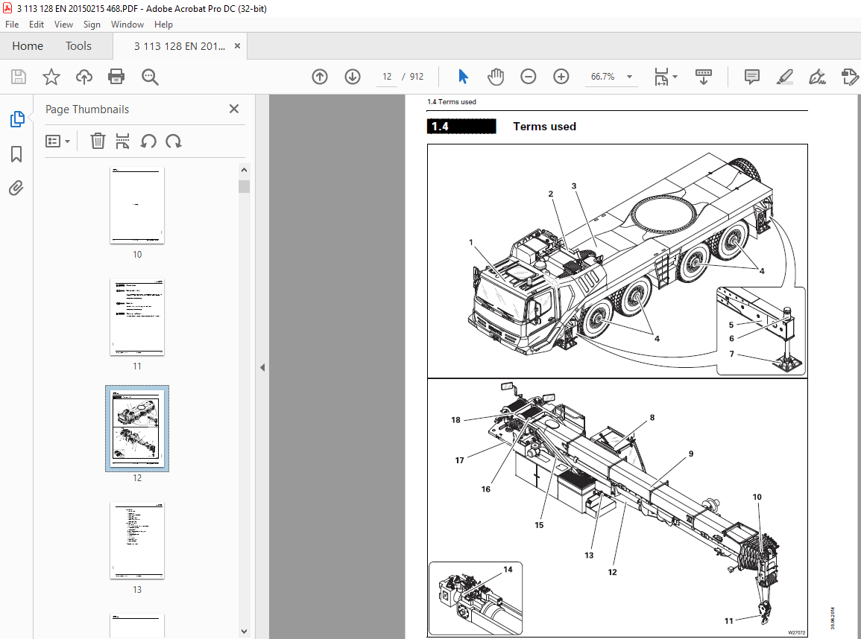The height and width of the screenshot is (639, 861).
Task: Rotate pages clockwise icon
Action: 174,142
